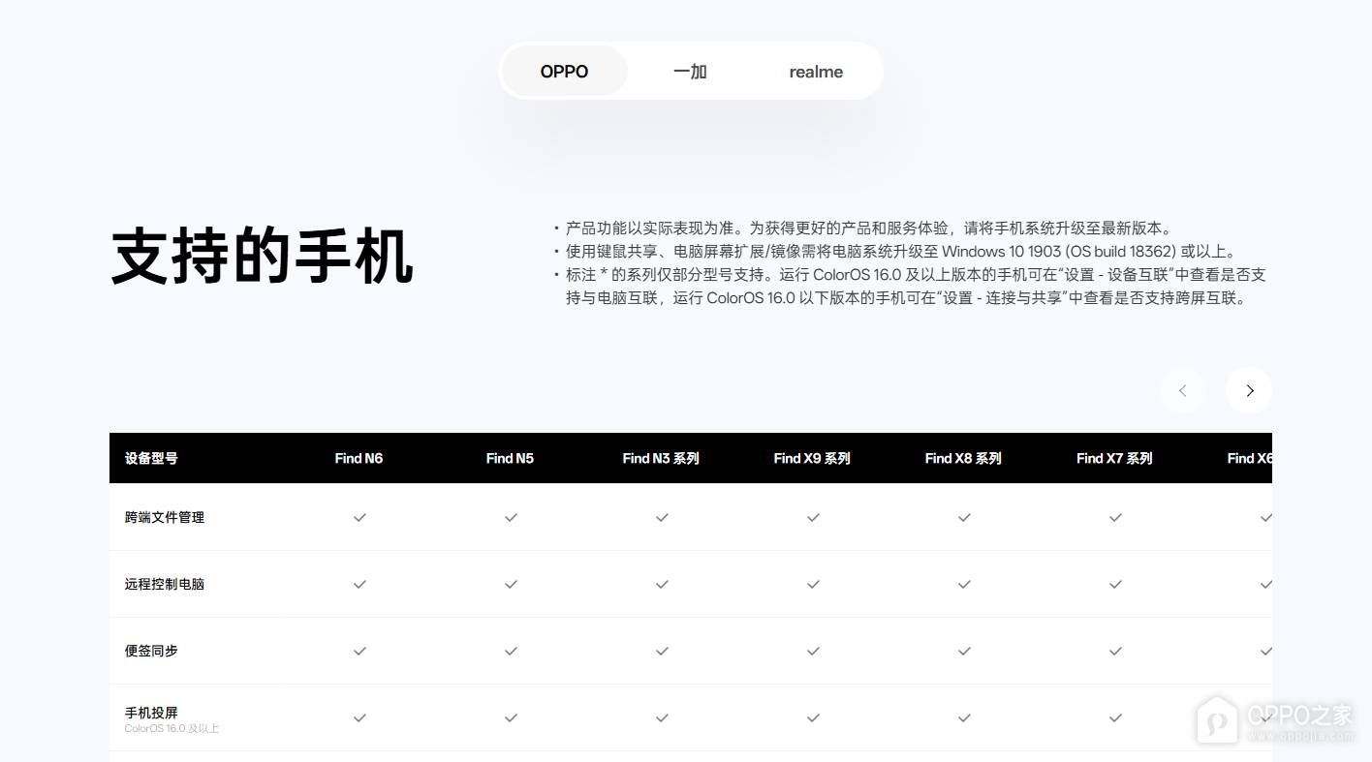Click checkmark for 便签同步 under Find X9 系列

[813, 651]
